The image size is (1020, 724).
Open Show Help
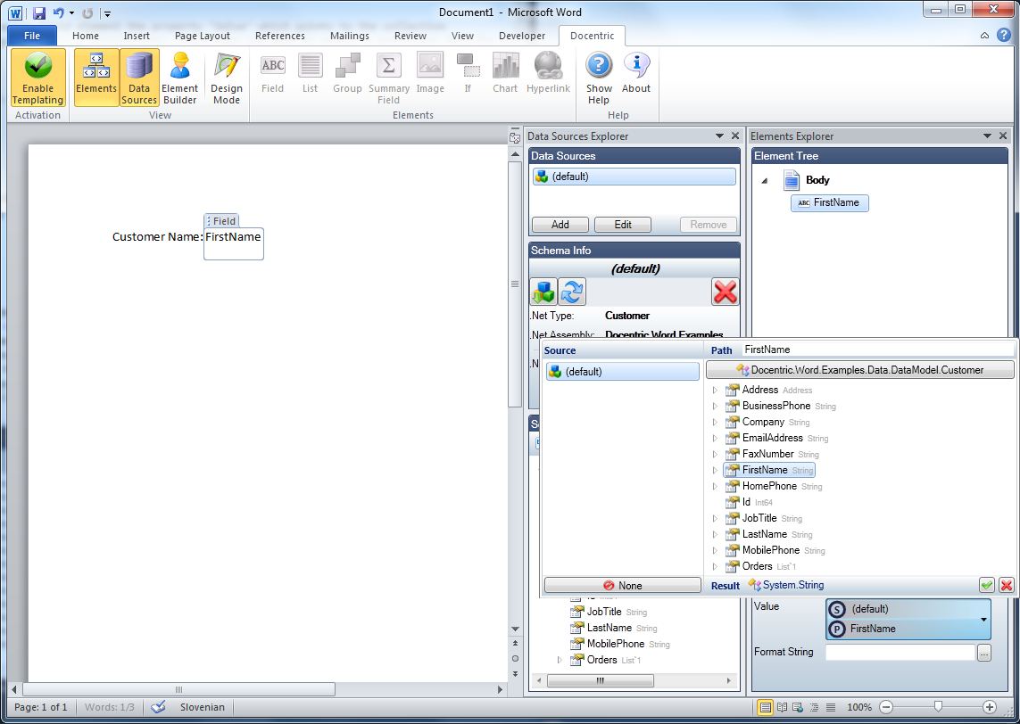coord(599,78)
